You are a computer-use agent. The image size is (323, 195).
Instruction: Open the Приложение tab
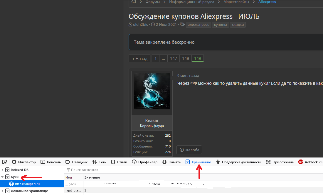280,162
